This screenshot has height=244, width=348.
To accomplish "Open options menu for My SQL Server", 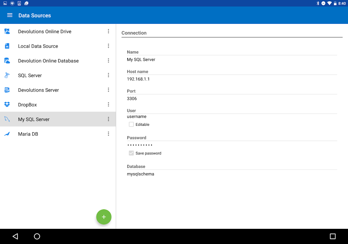I will click(x=108, y=119).
